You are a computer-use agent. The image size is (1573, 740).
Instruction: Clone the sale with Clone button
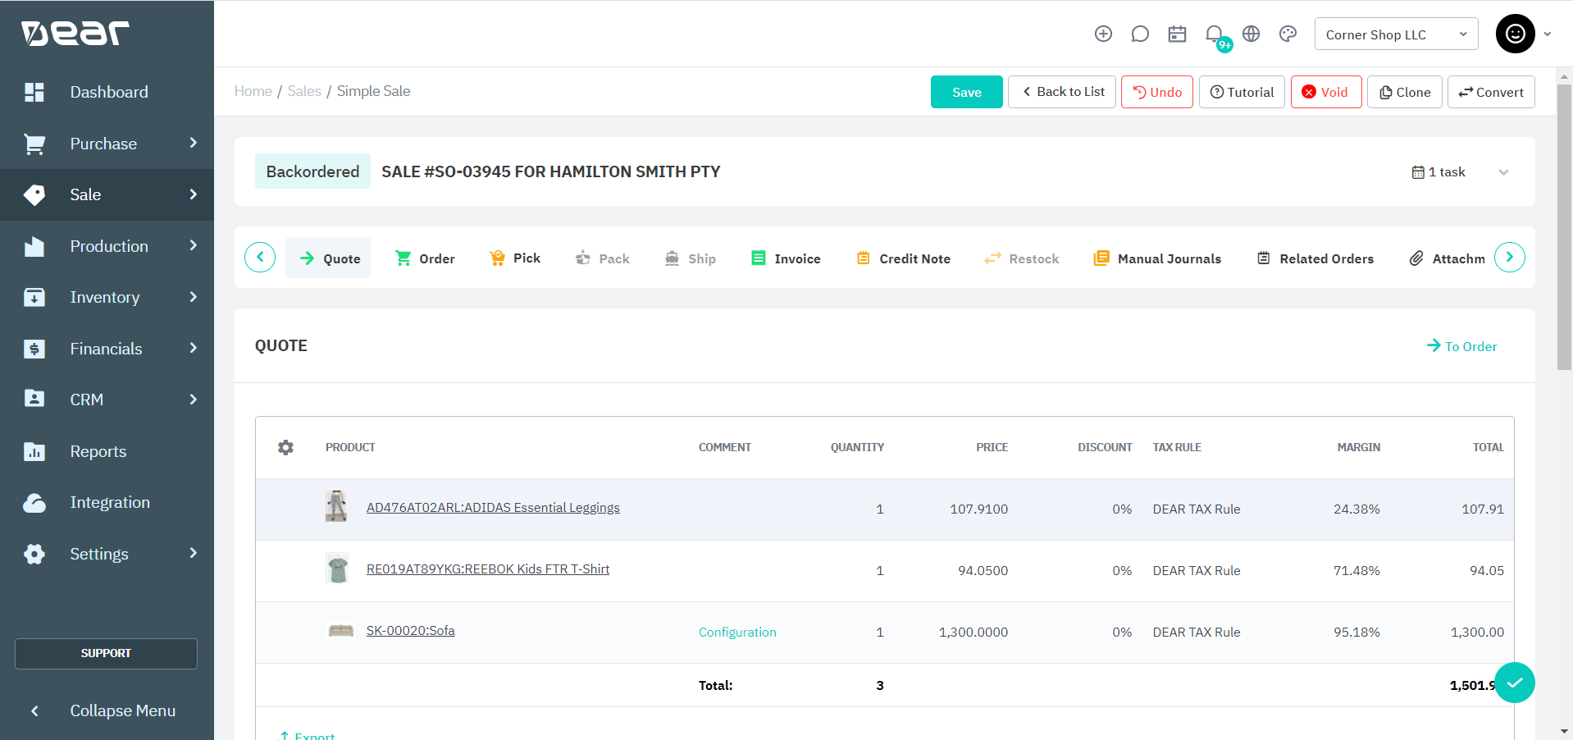[x=1405, y=92]
